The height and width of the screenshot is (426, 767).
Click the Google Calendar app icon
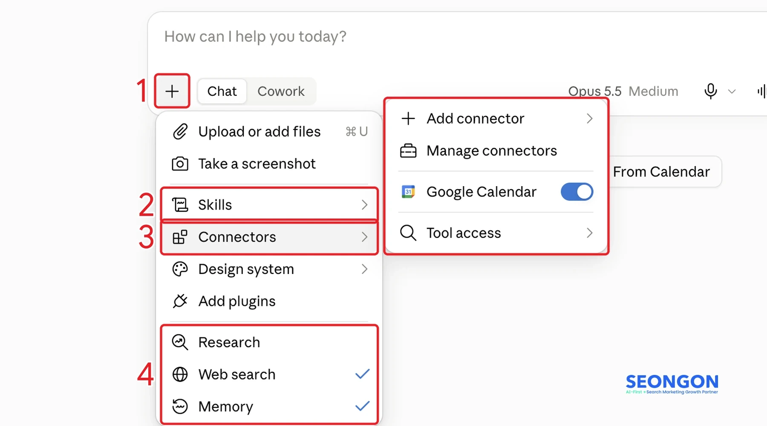[408, 192]
